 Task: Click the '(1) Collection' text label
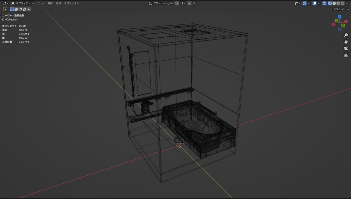click(x=10, y=20)
